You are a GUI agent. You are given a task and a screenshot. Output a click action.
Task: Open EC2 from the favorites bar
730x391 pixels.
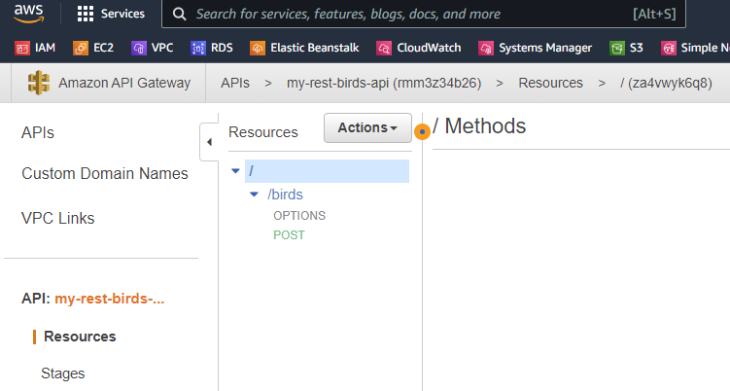(103, 48)
